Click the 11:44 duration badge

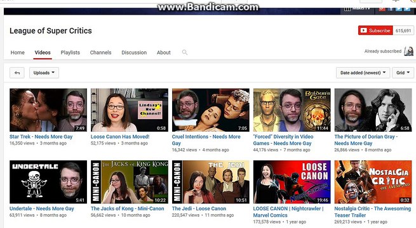pyautogui.click(x=323, y=129)
